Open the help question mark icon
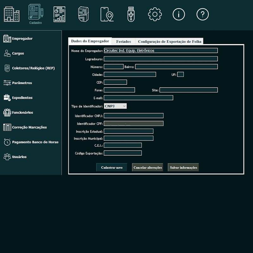This screenshot has height=253, width=253. point(202,14)
